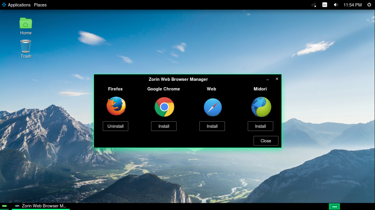Install the Midori browser
The height and width of the screenshot is (210, 375).
click(x=261, y=126)
